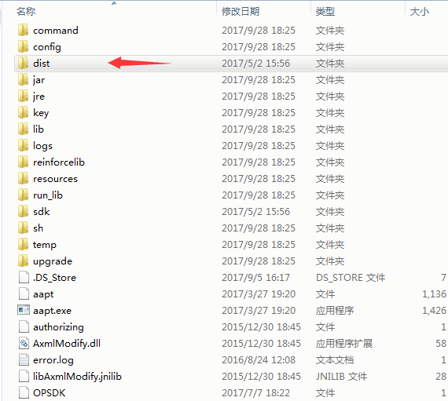The height and width of the screenshot is (401, 448).
Task: Select the dist folder icon
Action: pos(23,63)
